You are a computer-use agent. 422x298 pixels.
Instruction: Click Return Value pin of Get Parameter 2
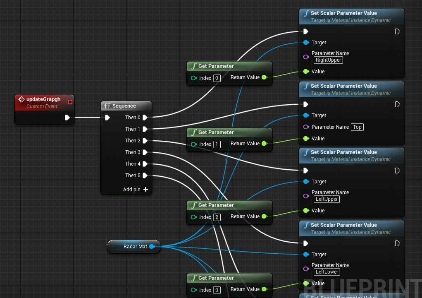265,216
